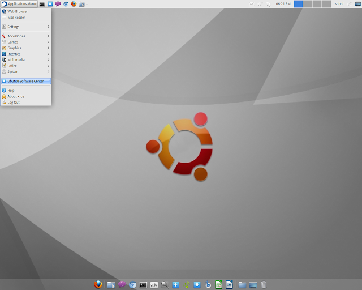Launch the blue 'b' app in dock

[x=208, y=285]
